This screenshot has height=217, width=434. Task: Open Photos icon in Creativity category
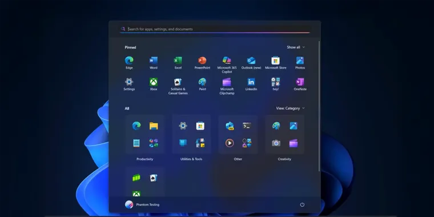(294, 126)
